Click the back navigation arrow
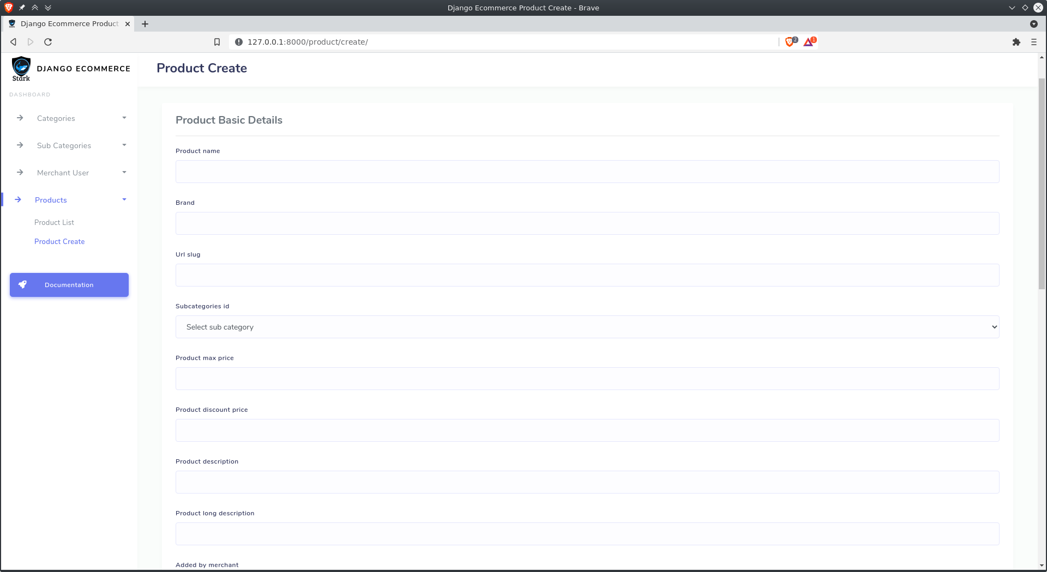 (13, 41)
